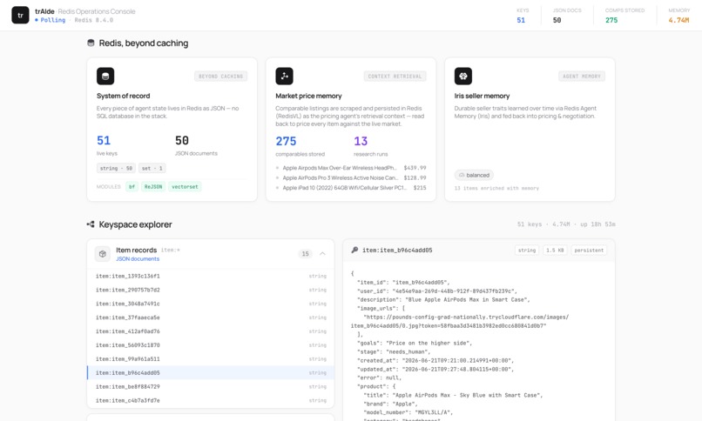Click the trAIde logo icon
Image resolution: width=702 pixels, height=421 pixels.
(x=20, y=15)
